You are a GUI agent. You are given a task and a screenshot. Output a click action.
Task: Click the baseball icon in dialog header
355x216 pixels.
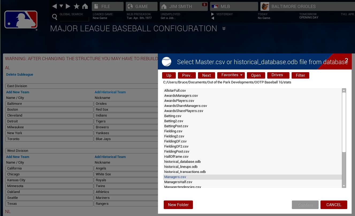(x=166, y=62)
